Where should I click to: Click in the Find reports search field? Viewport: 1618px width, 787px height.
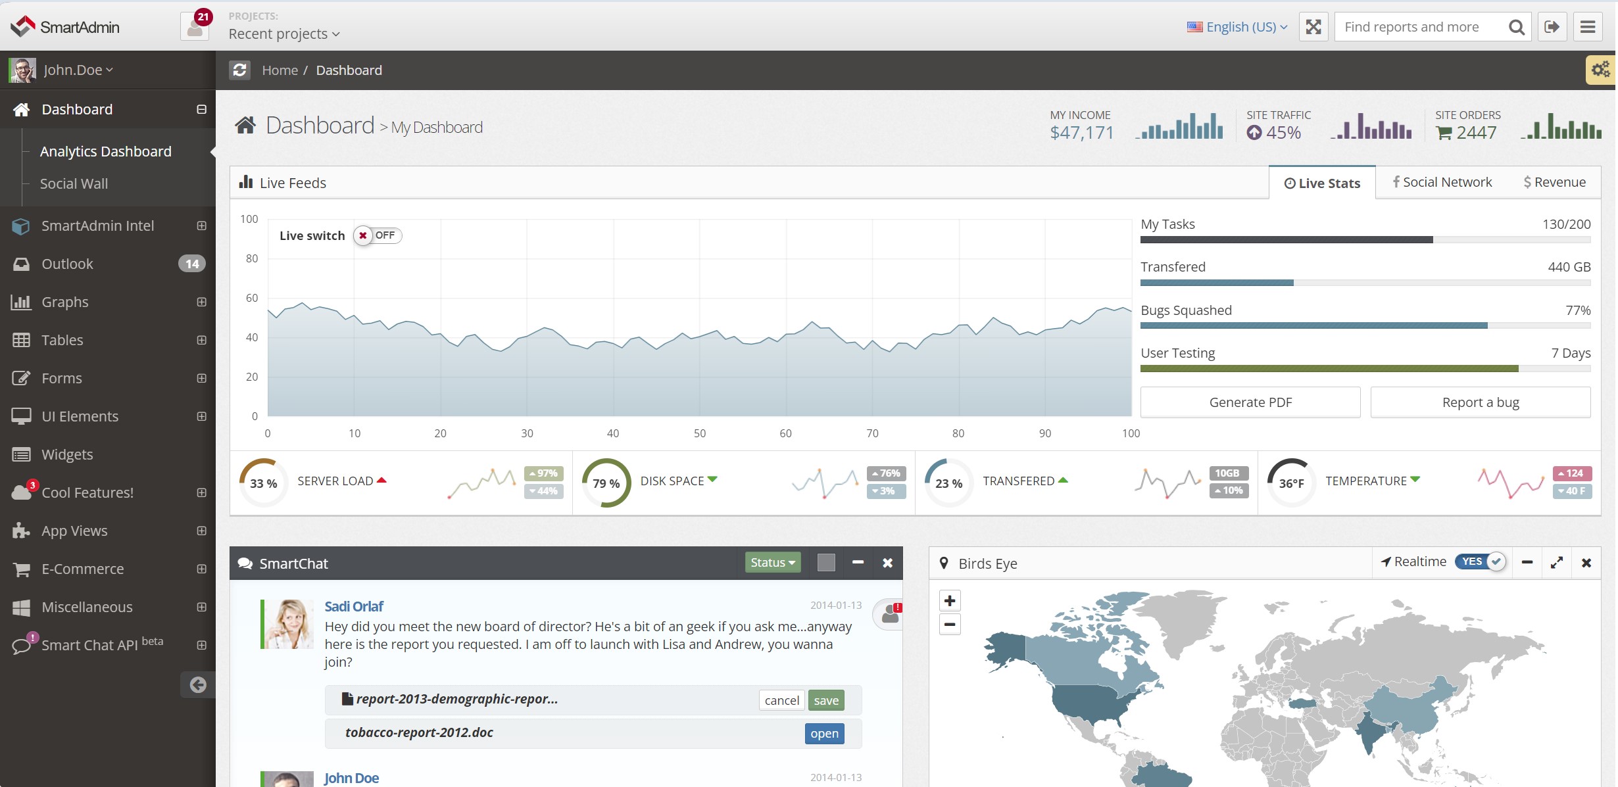point(1421,27)
